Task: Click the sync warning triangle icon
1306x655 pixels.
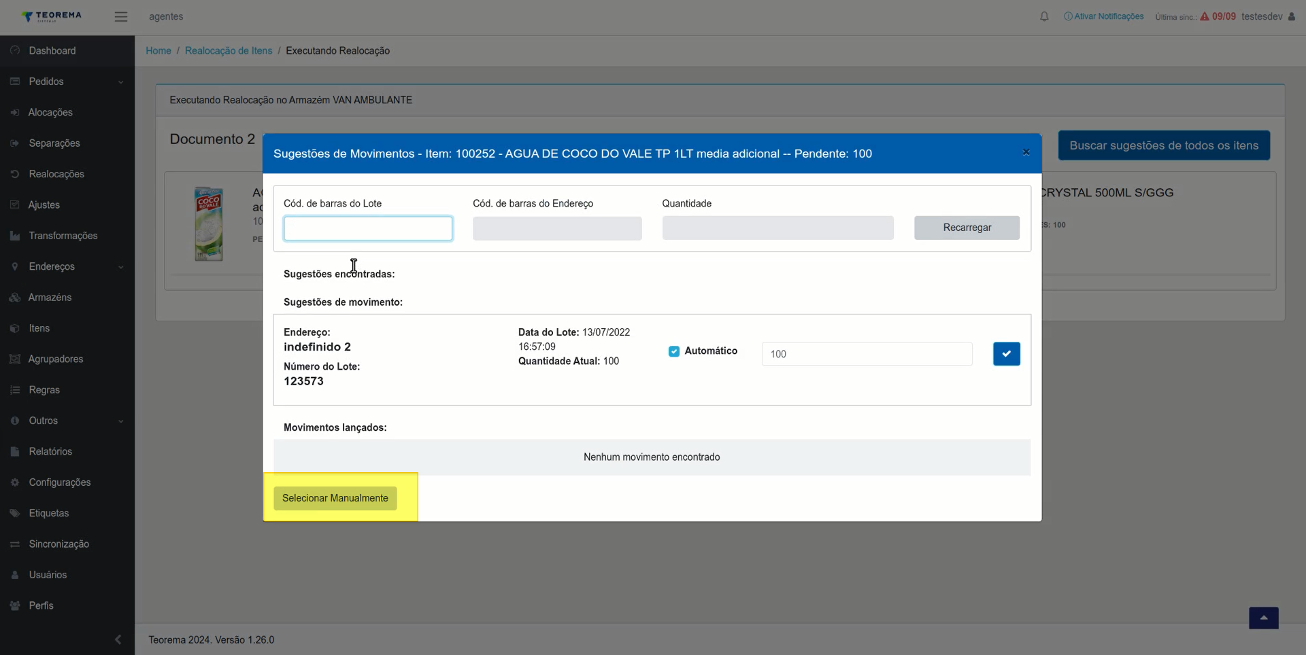Action: [x=1205, y=16]
